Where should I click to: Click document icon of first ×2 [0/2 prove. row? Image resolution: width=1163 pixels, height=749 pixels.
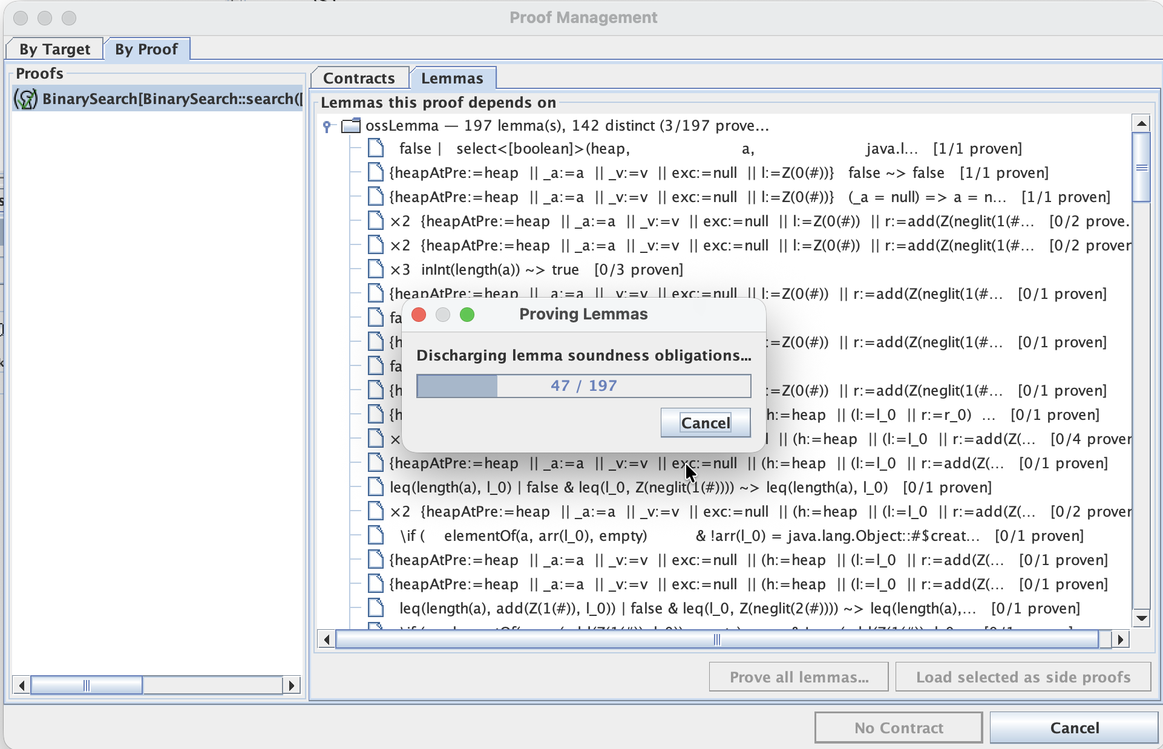376,221
